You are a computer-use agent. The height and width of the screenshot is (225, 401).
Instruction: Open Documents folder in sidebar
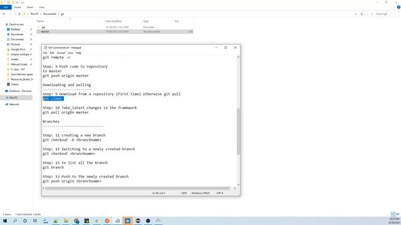click(17, 39)
